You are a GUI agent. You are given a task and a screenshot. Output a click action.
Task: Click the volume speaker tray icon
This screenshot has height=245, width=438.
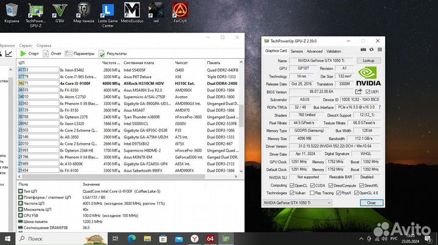(x=384, y=238)
